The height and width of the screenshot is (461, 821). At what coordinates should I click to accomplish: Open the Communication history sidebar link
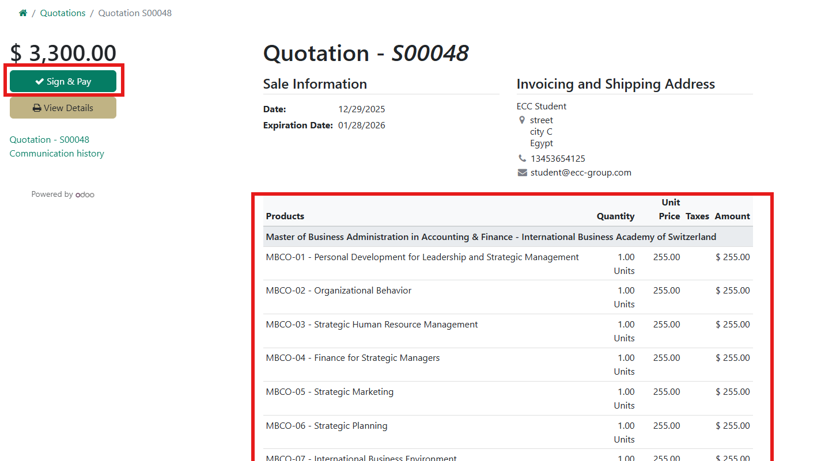pos(57,154)
